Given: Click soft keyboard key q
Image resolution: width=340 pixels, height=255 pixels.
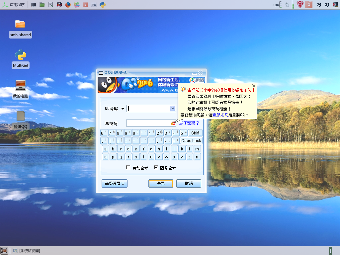Looking at the screenshot, I should pos(121,157).
